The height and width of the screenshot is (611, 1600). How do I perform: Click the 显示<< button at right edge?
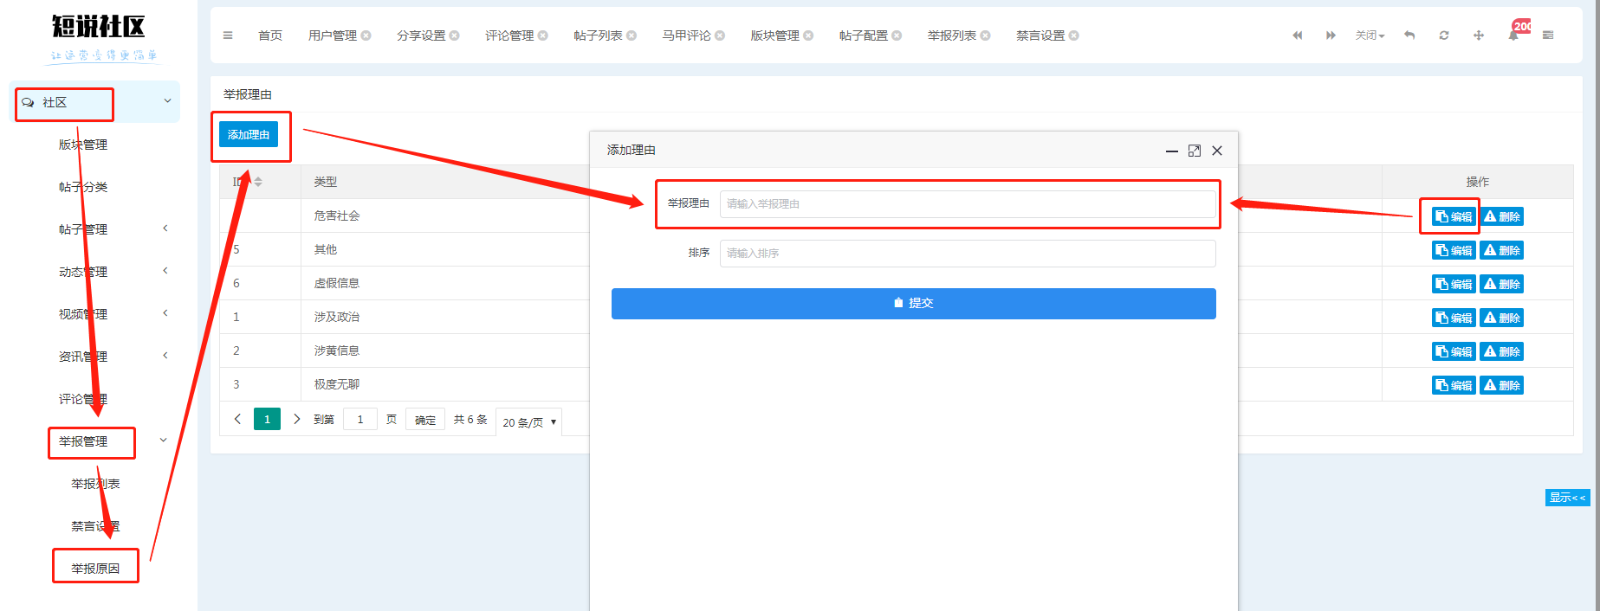1567,498
